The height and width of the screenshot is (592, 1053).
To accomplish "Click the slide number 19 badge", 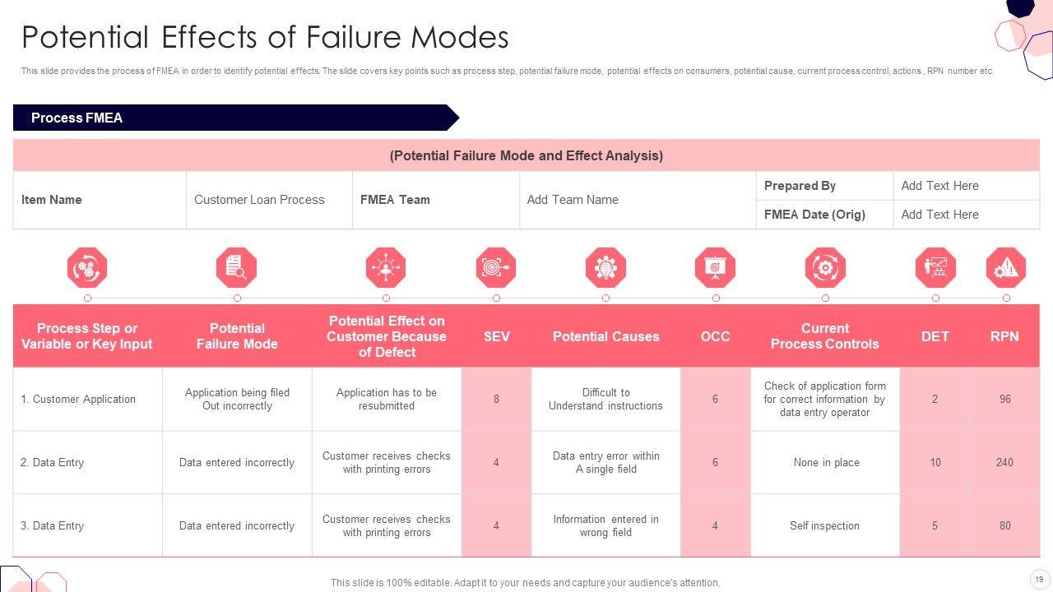I will click(1039, 580).
